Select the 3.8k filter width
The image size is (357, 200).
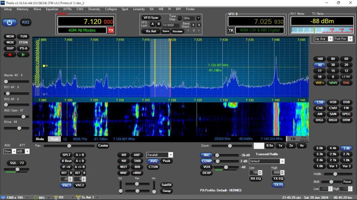[x=346, y=148]
